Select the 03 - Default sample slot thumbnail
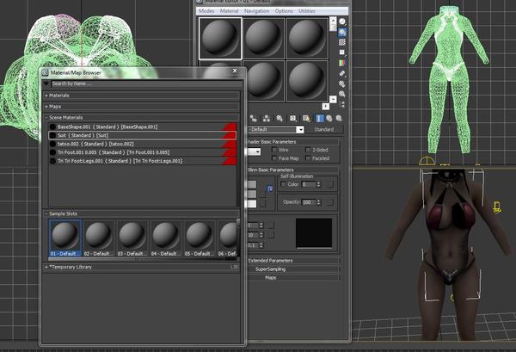Screen dimensions: 516x352 point(132,238)
